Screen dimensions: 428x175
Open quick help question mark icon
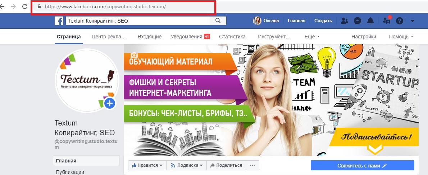tap(400, 21)
